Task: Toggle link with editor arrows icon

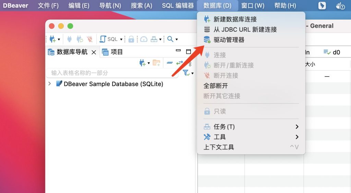Action: click(180, 63)
